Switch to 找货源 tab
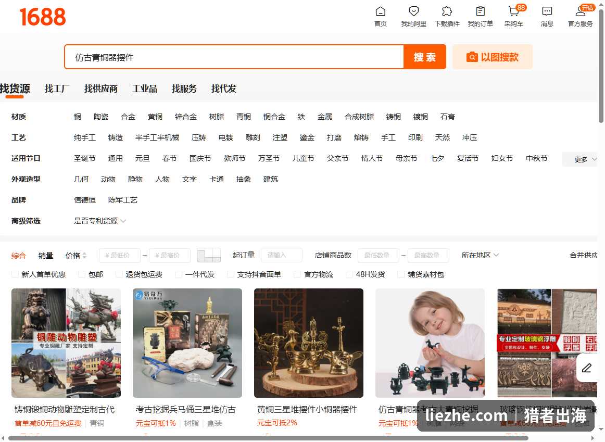This screenshot has width=605, height=442. [x=15, y=89]
